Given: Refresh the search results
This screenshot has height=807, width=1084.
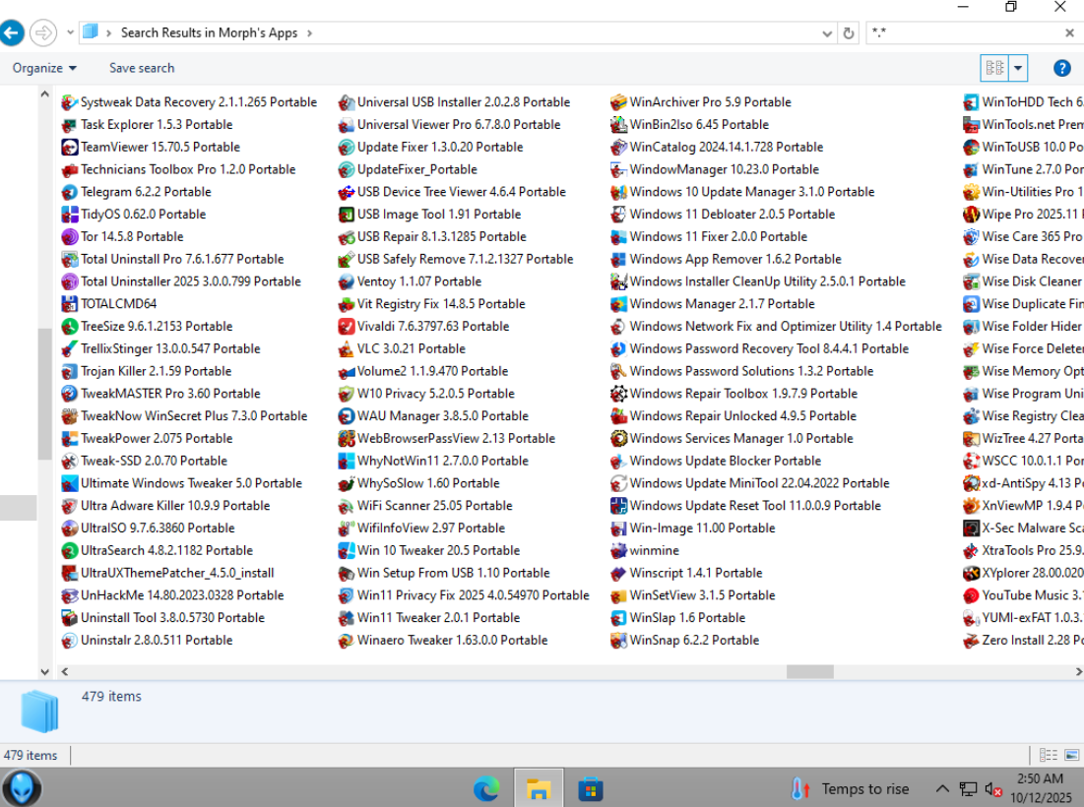Looking at the screenshot, I should tap(849, 33).
